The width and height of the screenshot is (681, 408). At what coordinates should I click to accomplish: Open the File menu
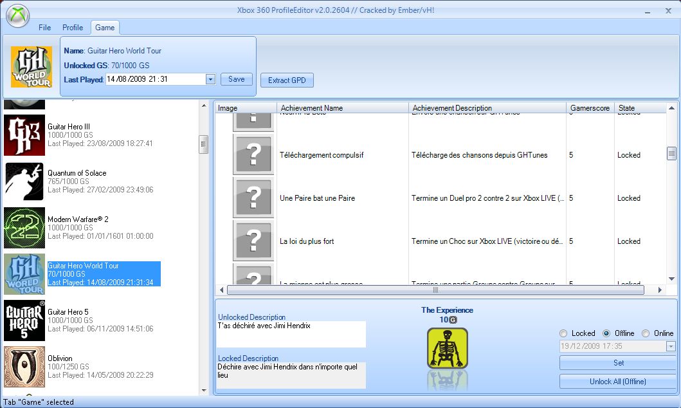pyautogui.click(x=45, y=28)
